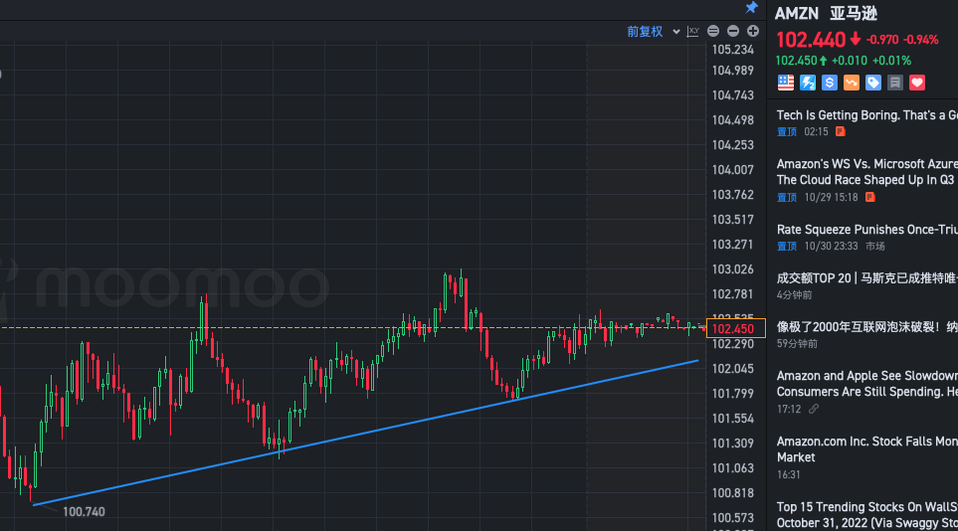958x531 pixels.
Task: Click the 4分钟前 timestamp
Action: 794,294
